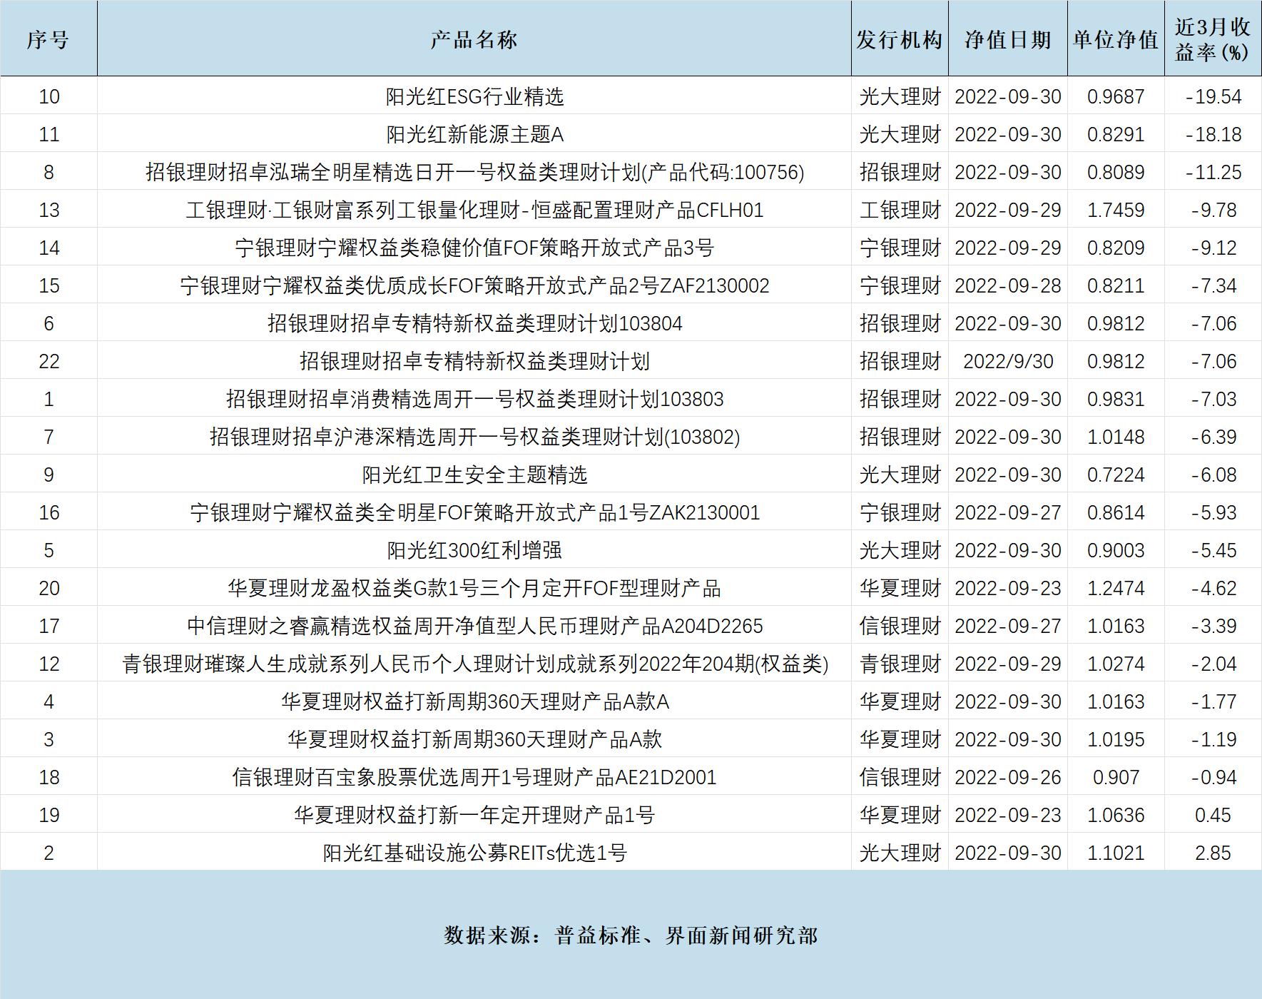
Task: Click unit net value 1.7459
Action: click(x=1116, y=210)
